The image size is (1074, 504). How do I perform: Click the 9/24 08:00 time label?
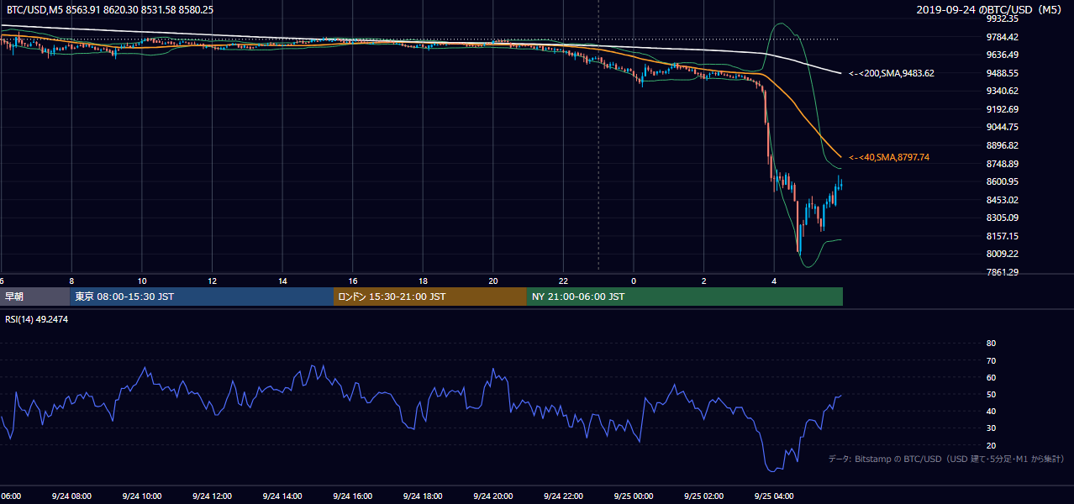click(x=71, y=496)
